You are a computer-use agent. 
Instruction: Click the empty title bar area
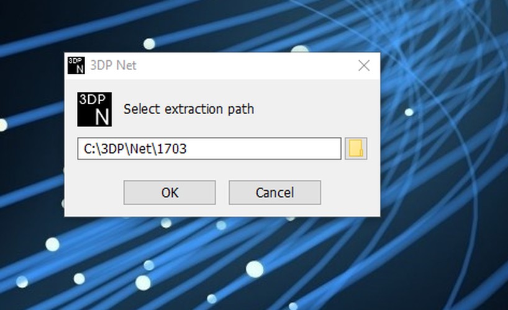click(246, 66)
